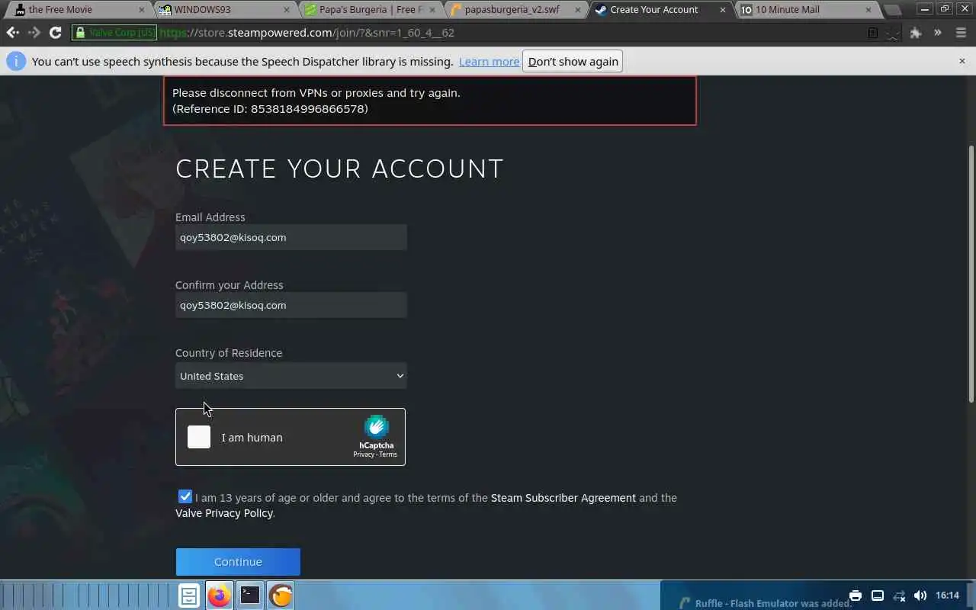The height and width of the screenshot is (610, 976).
Task: Click the display tray icon
Action: pos(878,596)
